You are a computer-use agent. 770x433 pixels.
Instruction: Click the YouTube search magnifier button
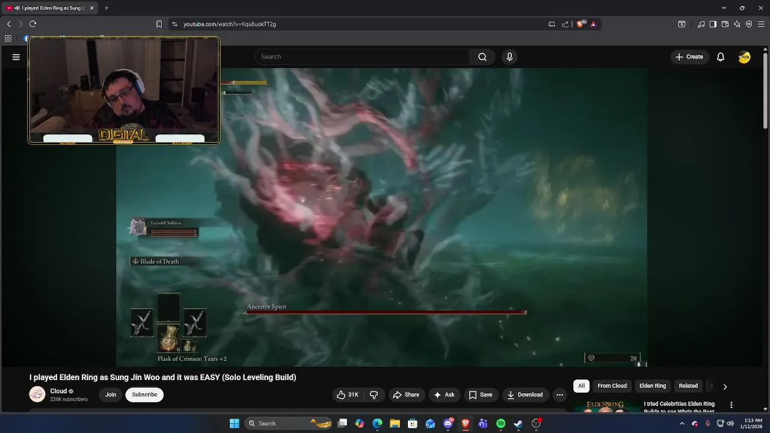[x=482, y=57]
